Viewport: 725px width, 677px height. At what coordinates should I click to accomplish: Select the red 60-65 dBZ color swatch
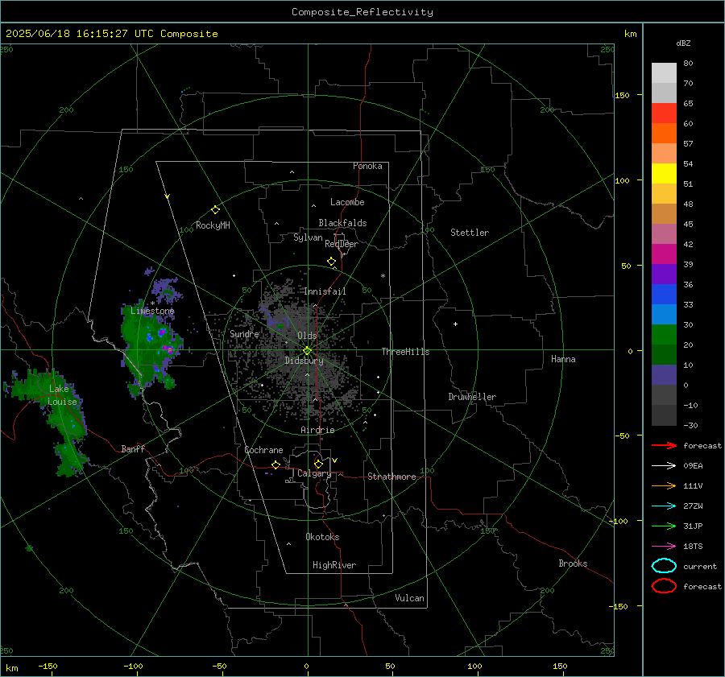pyautogui.click(x=664, y=114)
